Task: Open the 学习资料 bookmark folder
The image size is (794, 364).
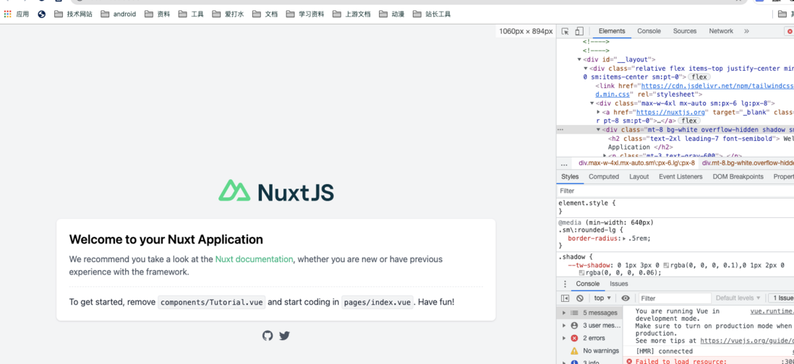Action: (x=305, y=14)
